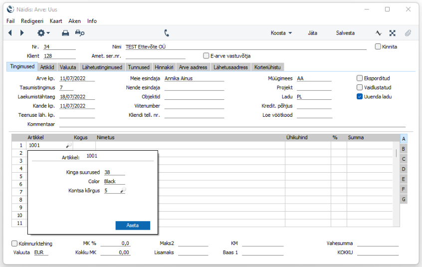Select flip D of the item matrix
The width and height of the screenshot is (422, 267).
coord(404,169)
